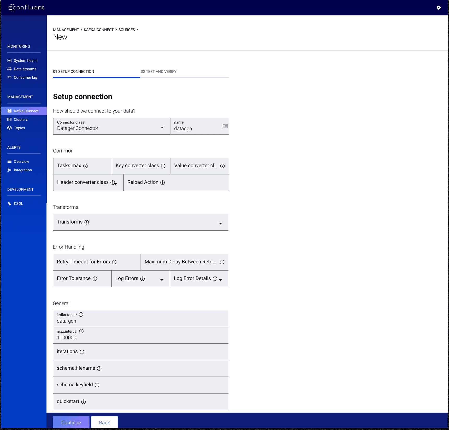
Task: Click the Back button
Action: point(104,422)
